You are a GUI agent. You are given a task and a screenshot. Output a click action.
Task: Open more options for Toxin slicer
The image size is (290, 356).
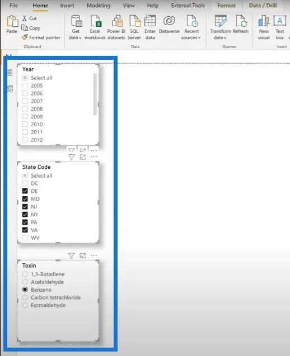[x=93, y=255]
